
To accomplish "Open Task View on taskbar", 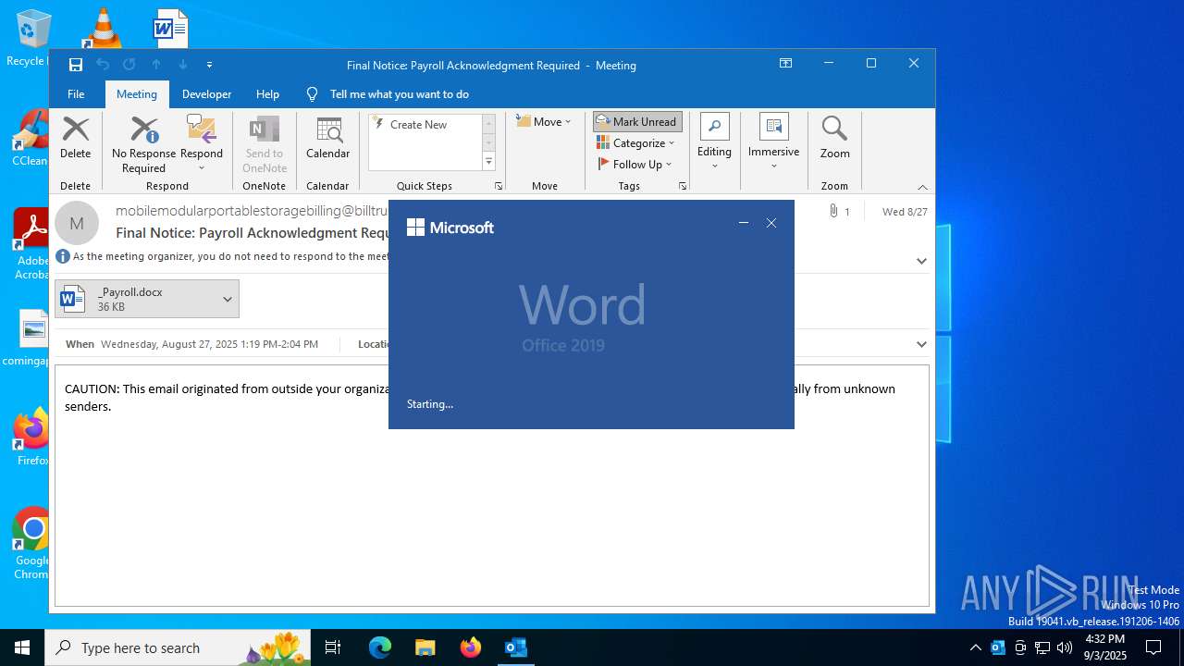I will coord(333,647).
